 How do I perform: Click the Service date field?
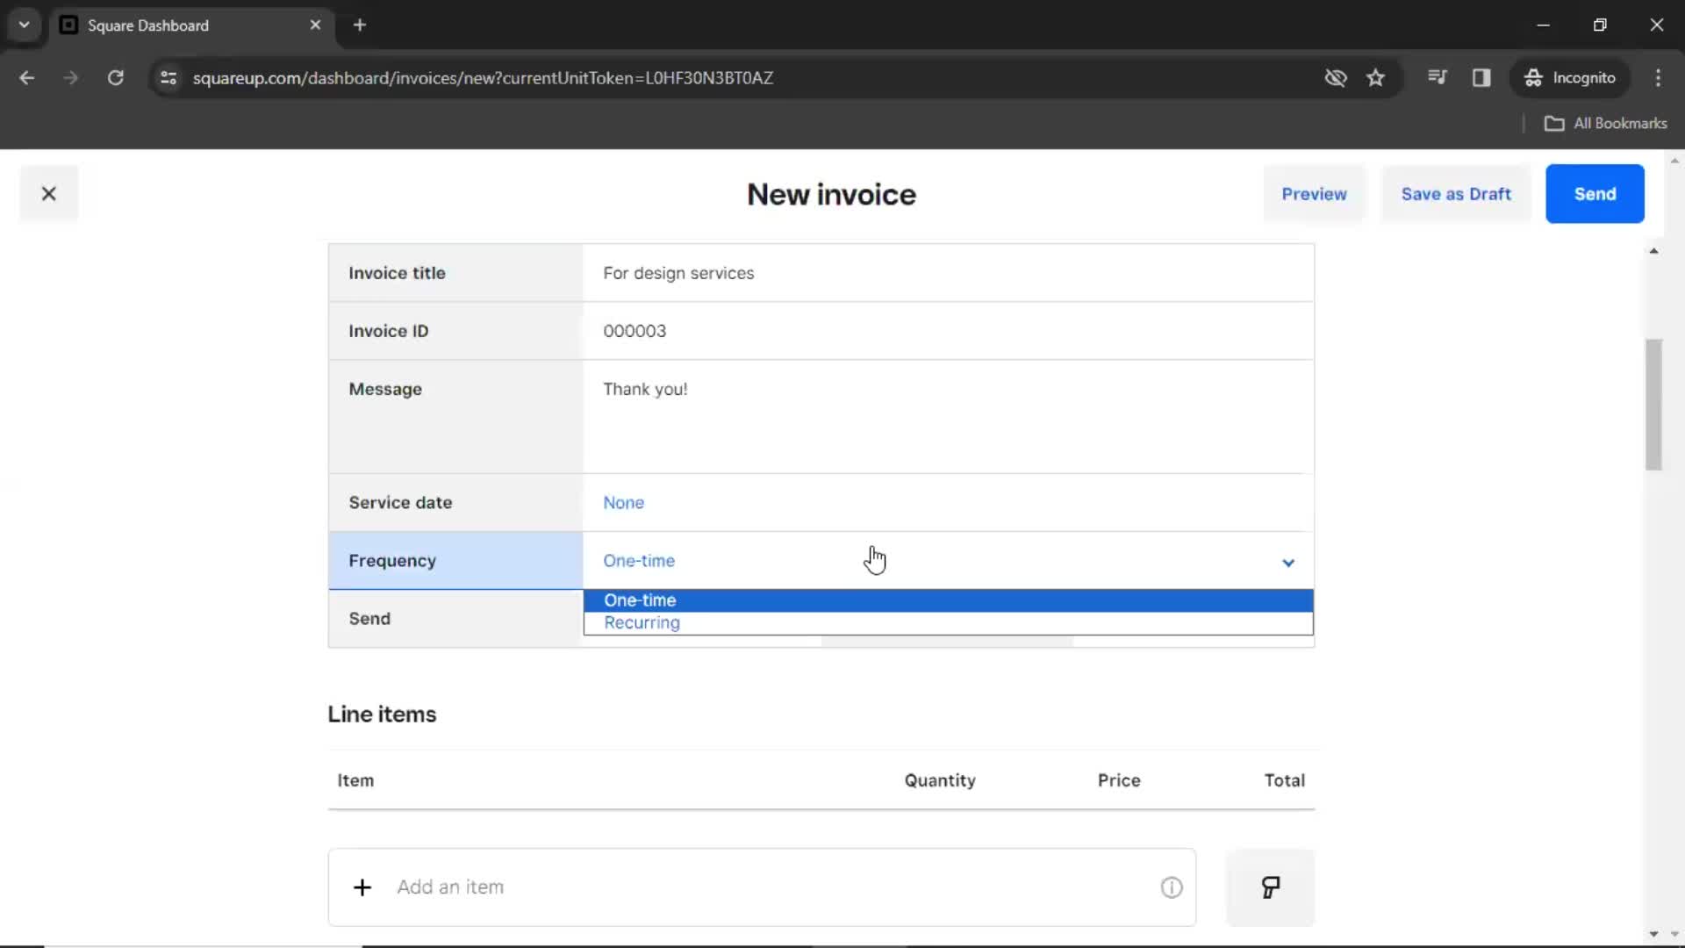pyautogui.click(x=624, y=501)
